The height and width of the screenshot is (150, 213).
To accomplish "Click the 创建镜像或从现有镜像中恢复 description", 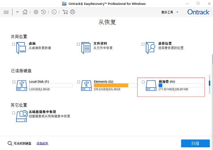I will point(49,116).
